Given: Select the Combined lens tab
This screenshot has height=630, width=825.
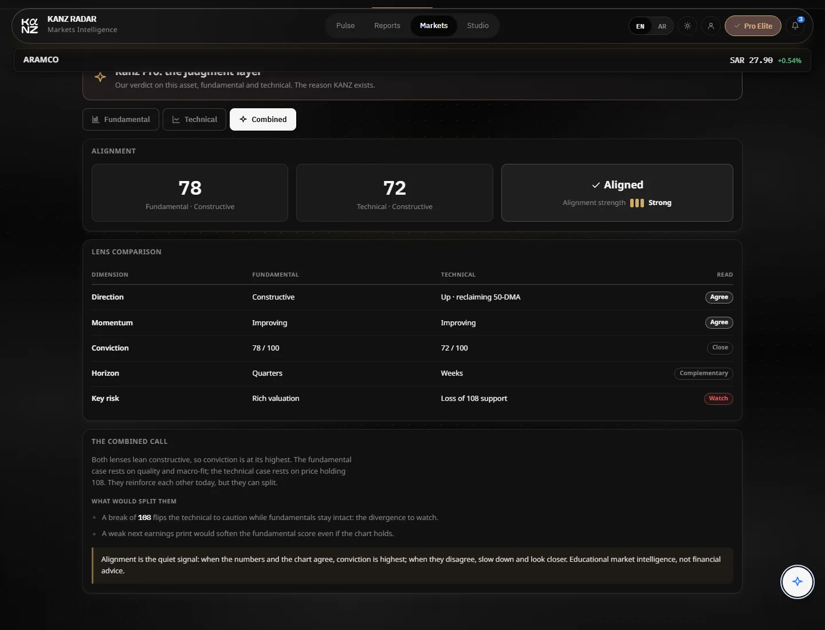Looking at the screenshot, I should point(263,120).
